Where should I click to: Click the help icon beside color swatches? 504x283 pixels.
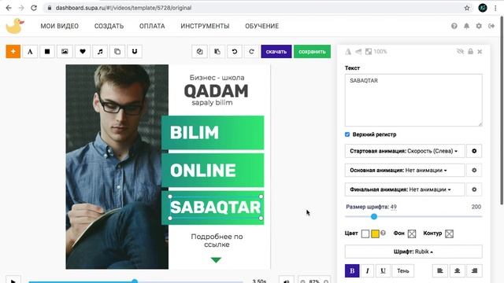coord(383,233)
